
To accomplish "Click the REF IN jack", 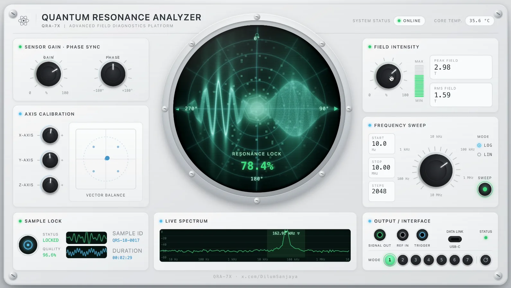I will [x=402, y=235].
